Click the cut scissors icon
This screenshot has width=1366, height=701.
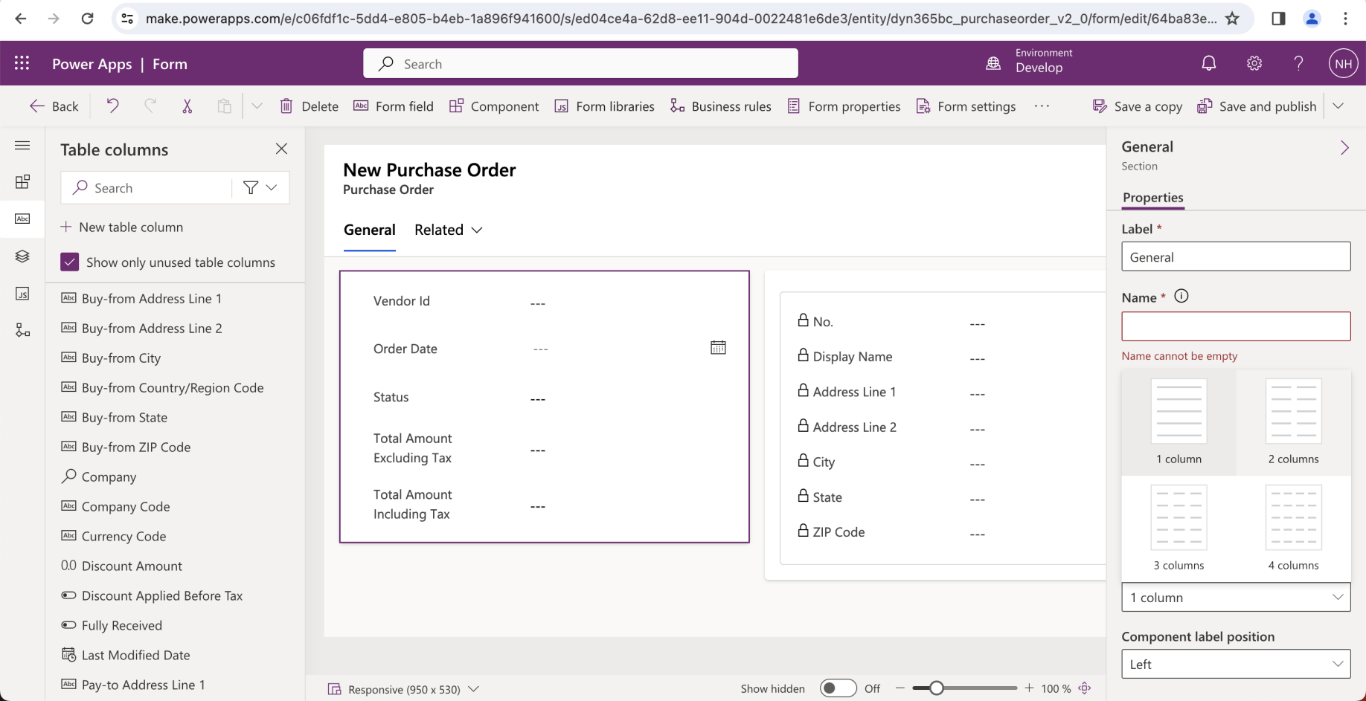(x=187, y=106)
